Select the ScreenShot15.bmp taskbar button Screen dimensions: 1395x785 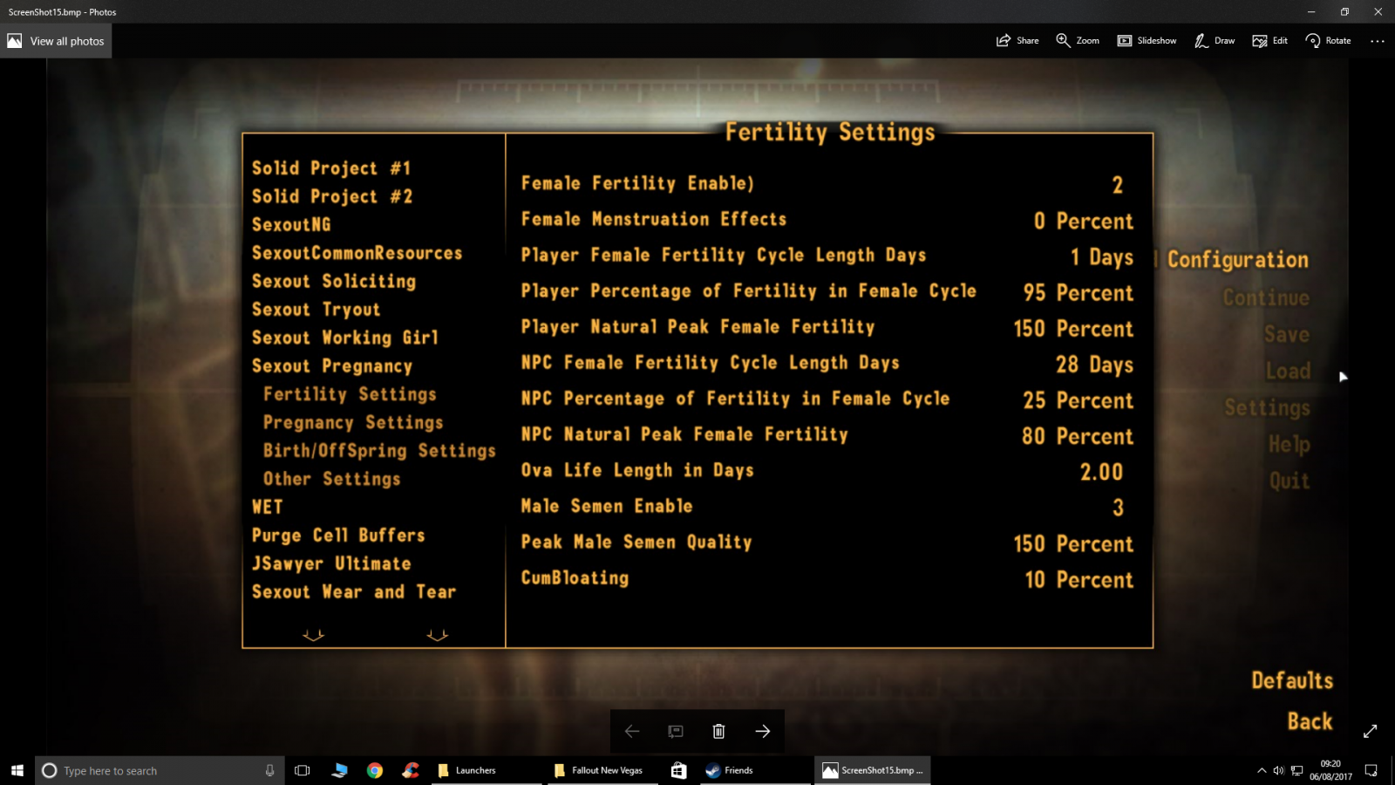coord(873,770)
